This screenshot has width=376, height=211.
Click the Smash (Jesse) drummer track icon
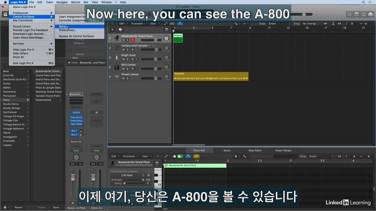click(117, 76)
